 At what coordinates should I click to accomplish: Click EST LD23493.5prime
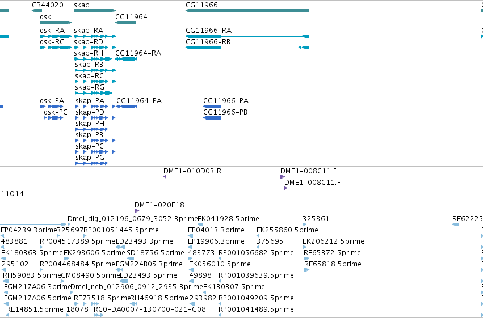(124, 281)
